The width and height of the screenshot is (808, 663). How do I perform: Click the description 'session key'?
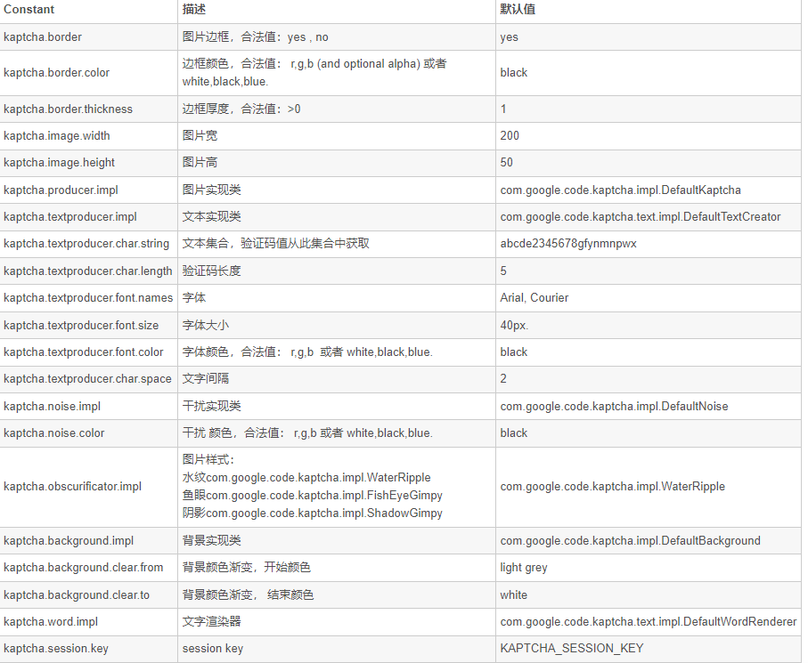pyautogui.click(x=213, y=649)
